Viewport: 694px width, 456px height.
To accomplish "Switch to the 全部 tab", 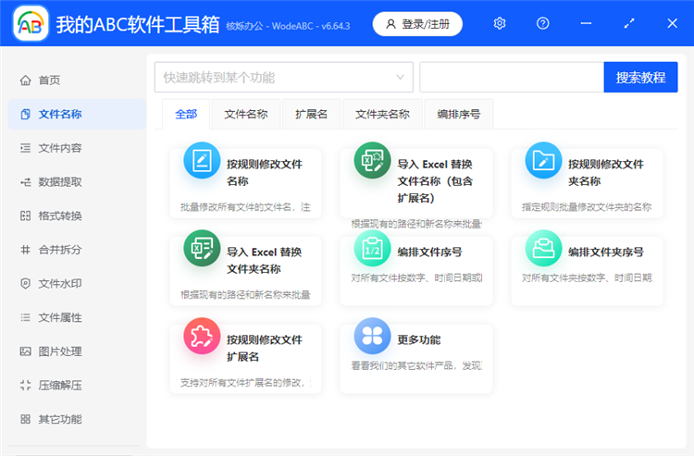I will point(186,114).
